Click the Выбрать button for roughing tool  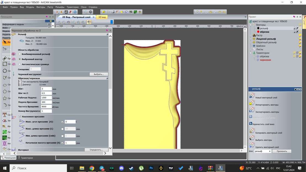click(99, 74)
